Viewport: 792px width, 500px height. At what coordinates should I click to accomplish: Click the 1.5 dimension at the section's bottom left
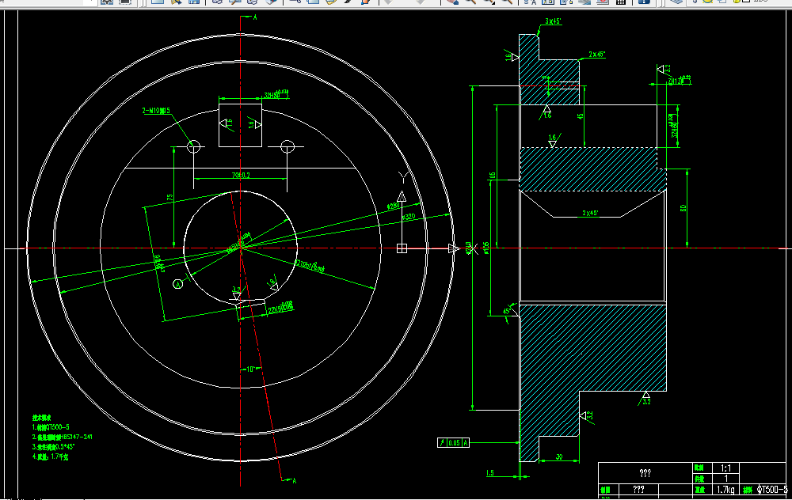[490, 473]
